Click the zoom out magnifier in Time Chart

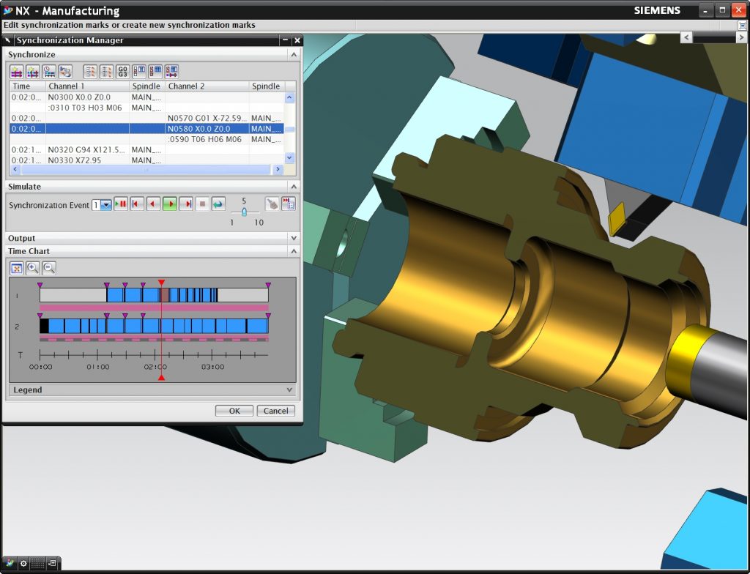pos(49,268)
